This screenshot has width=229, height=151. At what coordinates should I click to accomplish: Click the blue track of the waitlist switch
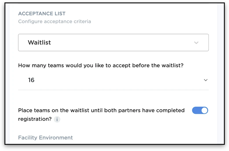[x=196, y=110]
